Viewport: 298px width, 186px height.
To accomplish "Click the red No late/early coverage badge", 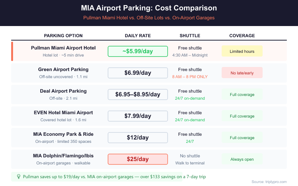I will [x=242, y=73].
